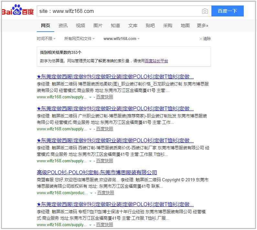
Task: Open 百度快照 for the first result
Action: pyautogui.click(x=104, y=97)
